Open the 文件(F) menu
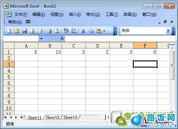Viewport: 178px width, 129px height. click(x=20, y=14)
